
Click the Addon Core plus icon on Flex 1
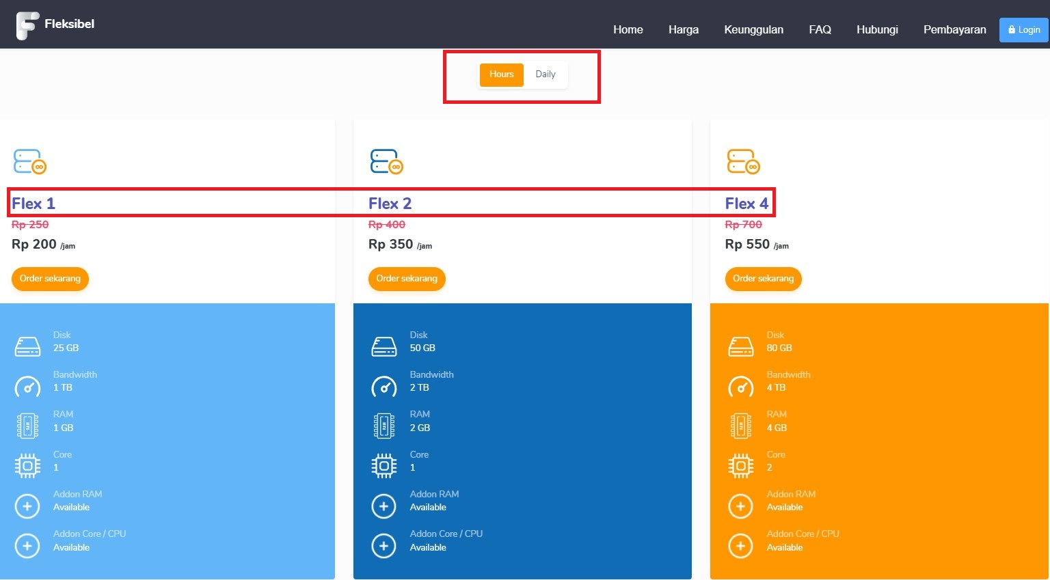pyautogui.click(x=27, y=545)
